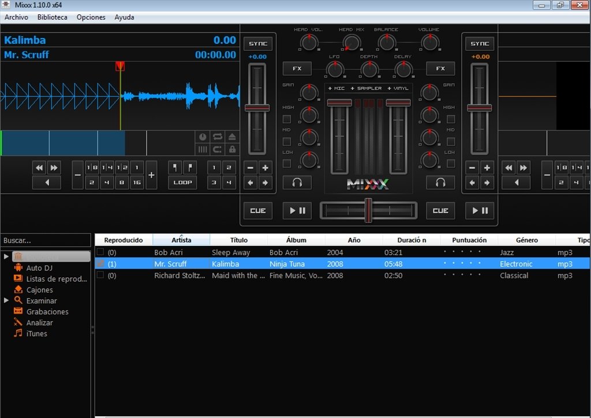The height and width of the screenshot is (418, 591).
Task: Click right deck pitch plus button
Action: pyautogui.click(x=487, y=168)
